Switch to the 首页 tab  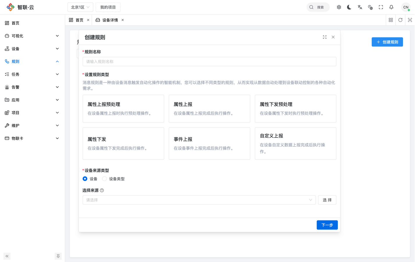click(x=79, y=20)
